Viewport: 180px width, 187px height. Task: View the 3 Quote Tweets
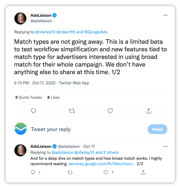tap(28, 97)
